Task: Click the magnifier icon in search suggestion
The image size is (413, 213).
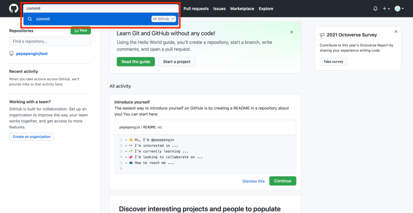Action: pyautogui.click(x=30, y=19)
